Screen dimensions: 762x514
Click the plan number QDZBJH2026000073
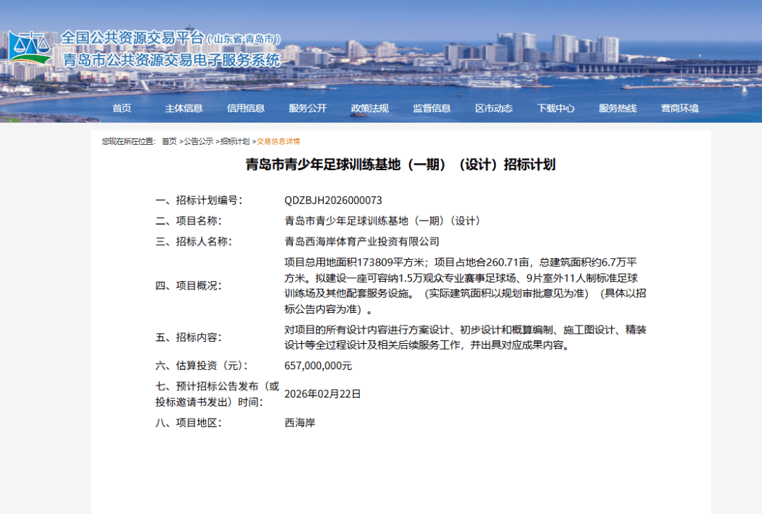tap(333, 200)
